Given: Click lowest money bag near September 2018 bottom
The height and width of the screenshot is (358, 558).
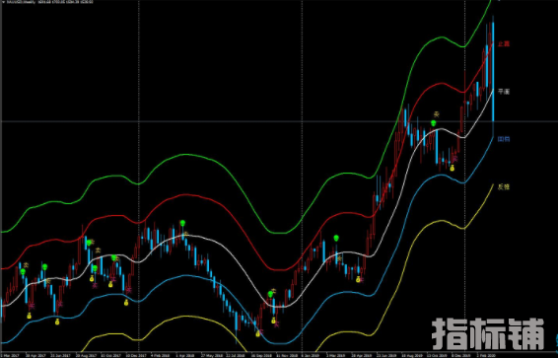Looking at the screenshot, I should [257, 333].
